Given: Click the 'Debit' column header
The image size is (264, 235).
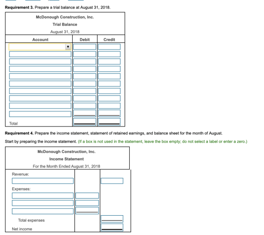Looking at the screenshot, I should [x=85, y=40].
